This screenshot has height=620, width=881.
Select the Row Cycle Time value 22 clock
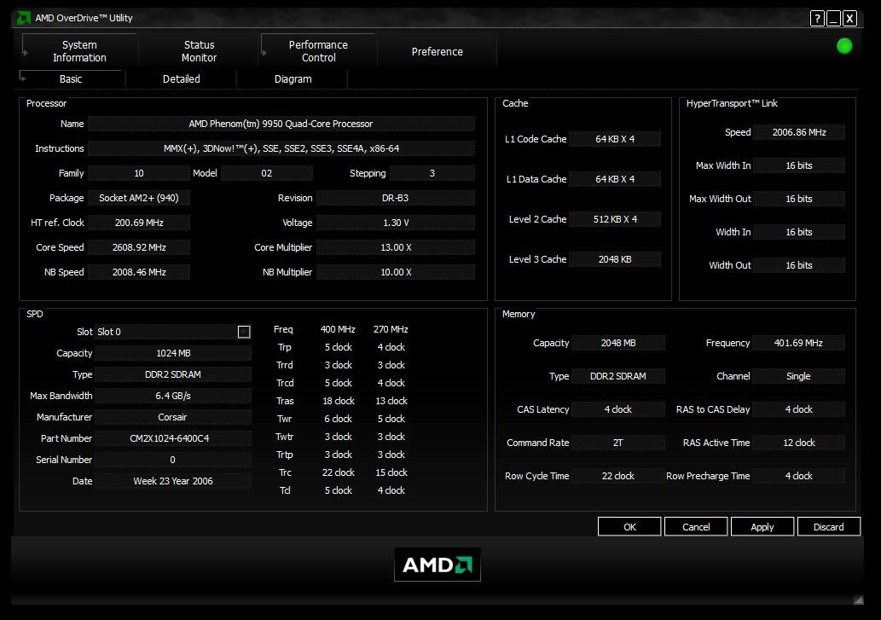coord(618,476)
